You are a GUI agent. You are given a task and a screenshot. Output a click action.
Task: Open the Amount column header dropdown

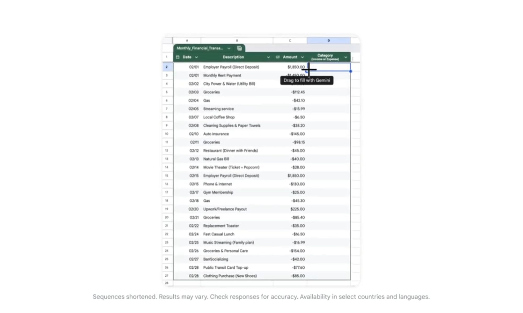pyautogui.click(x=302, y=57)
